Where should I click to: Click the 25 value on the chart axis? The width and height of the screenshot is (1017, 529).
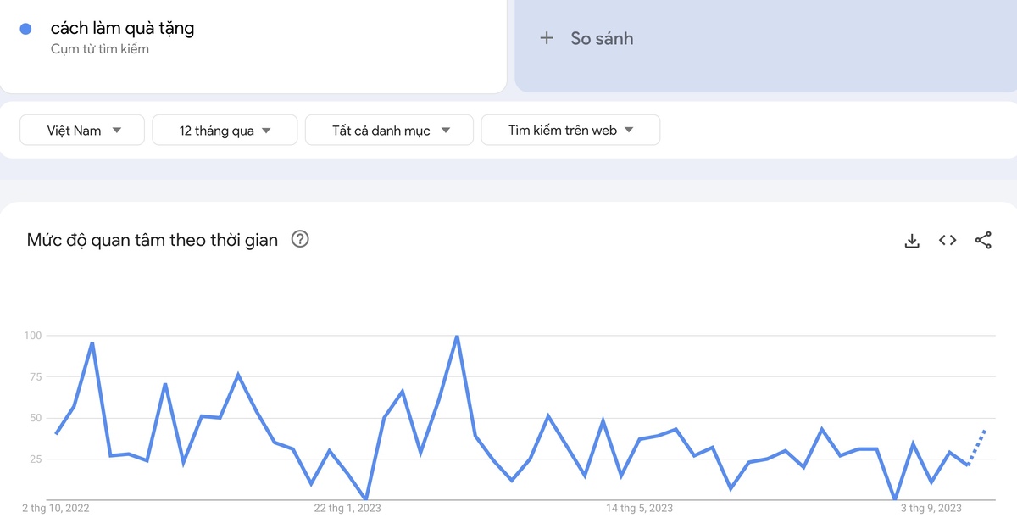35,459
